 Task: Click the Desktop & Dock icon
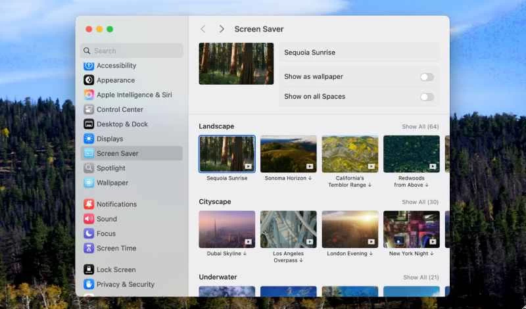89,124
